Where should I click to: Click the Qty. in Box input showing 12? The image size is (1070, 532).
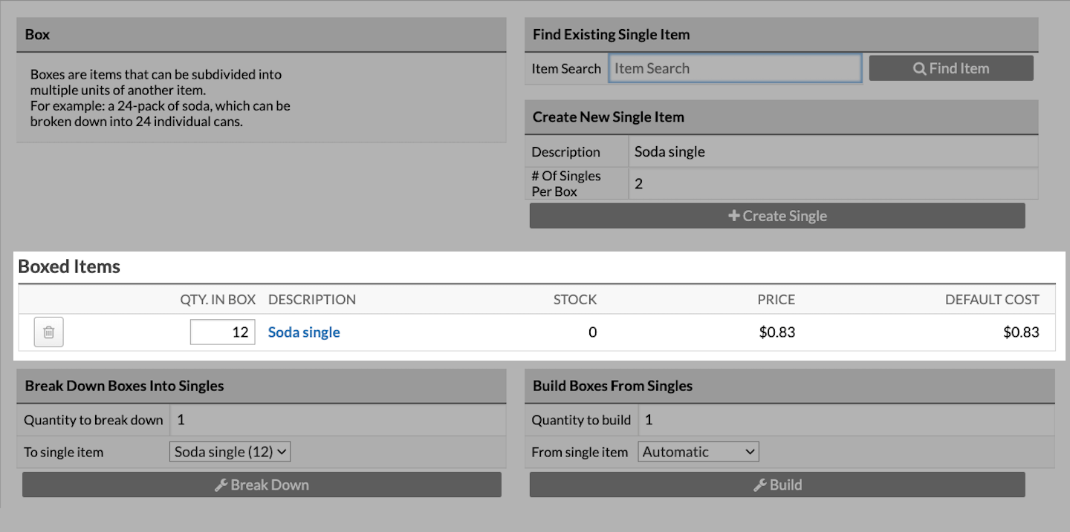(223, 332)
